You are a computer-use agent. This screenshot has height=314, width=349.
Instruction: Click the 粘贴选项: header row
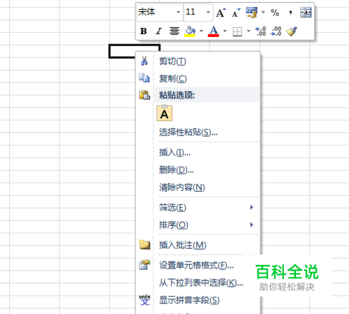coord(207,95)
